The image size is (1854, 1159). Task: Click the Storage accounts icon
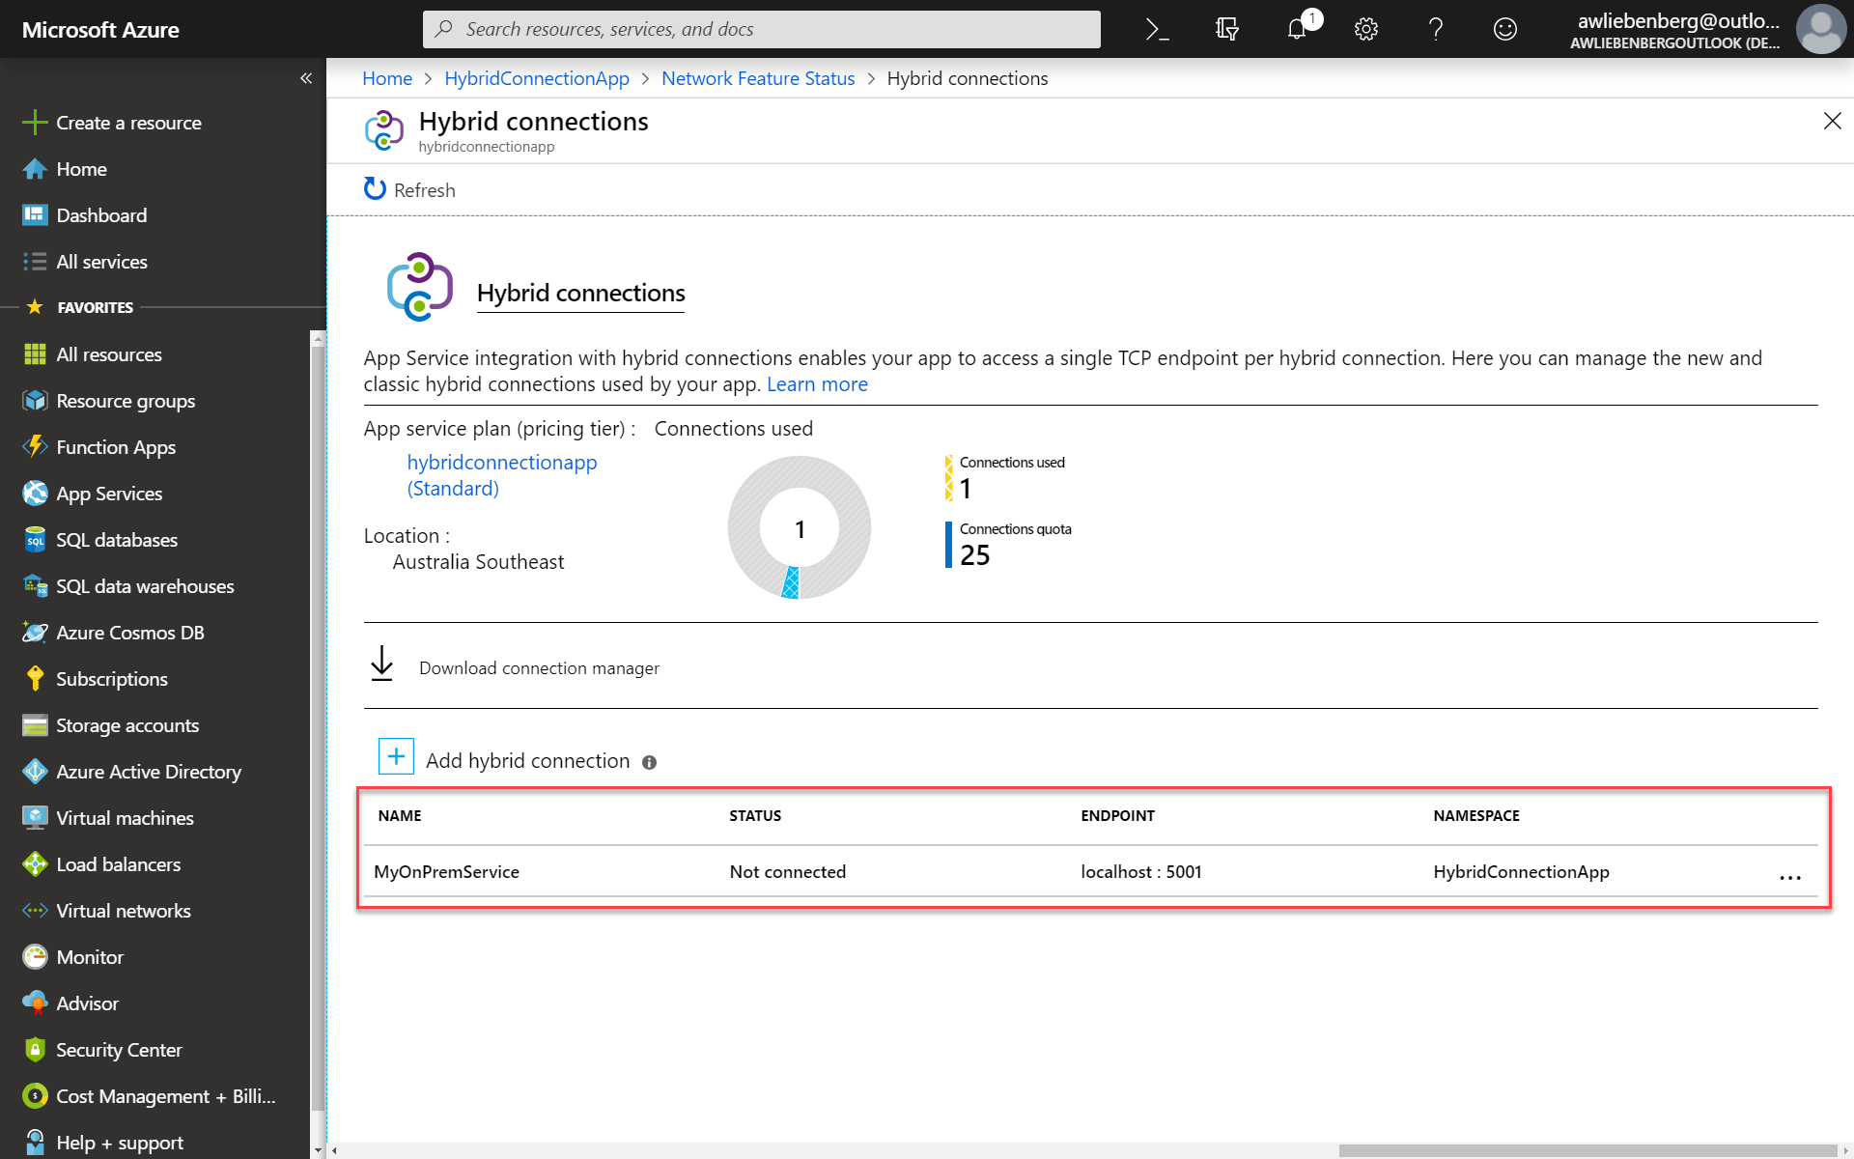[x=35, y=725]
